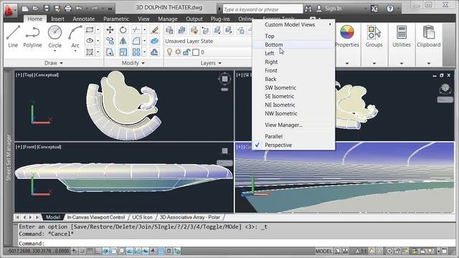The width and height of the screenshot is (459, 258).
Task: Toggle Grid display in status bar
Action: (x=90, y=251)
